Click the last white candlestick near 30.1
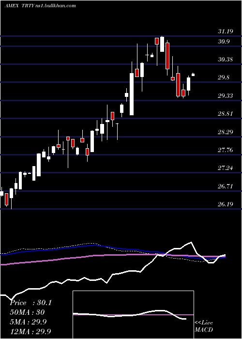 click(x=193, y=75)
